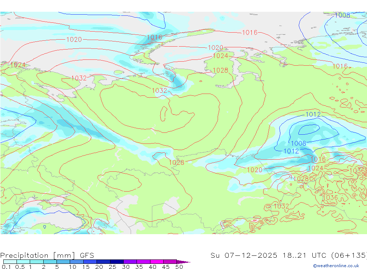Click the purple arrow tip above 50 mm
The image size is (367, 269).
click(183, 262)
